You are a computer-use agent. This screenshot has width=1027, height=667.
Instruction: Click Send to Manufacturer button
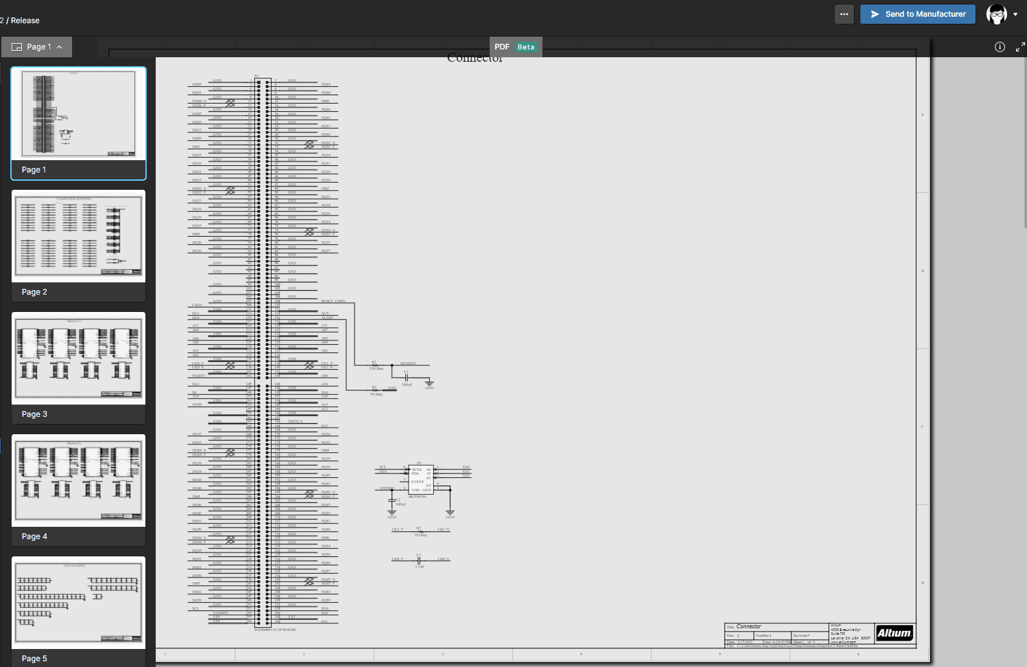(x=918, y=14)
